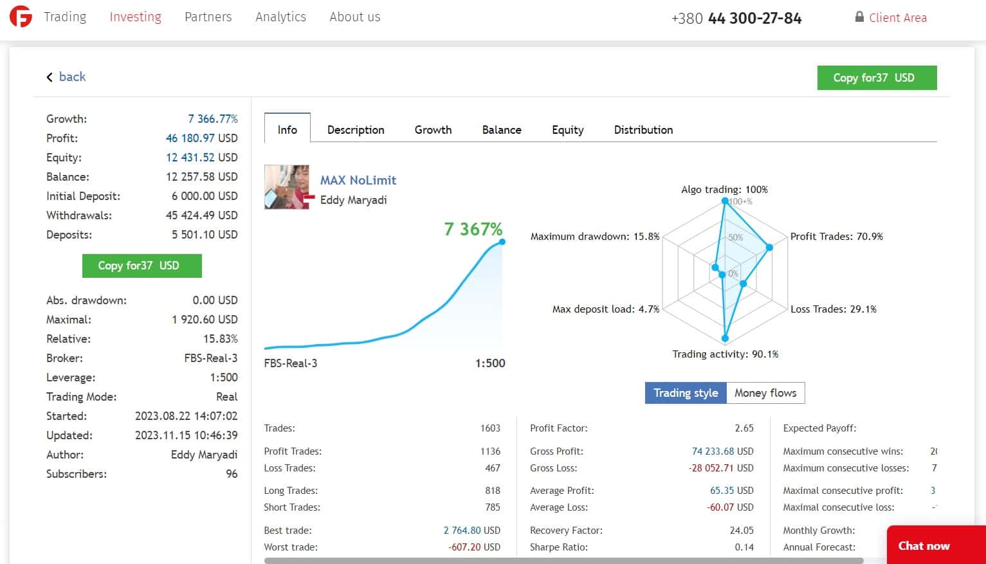Viewport: 986px width, 564px height.
Task: Click the horizontal scrollbar under statistics
Action: click(x=563, y=561)
